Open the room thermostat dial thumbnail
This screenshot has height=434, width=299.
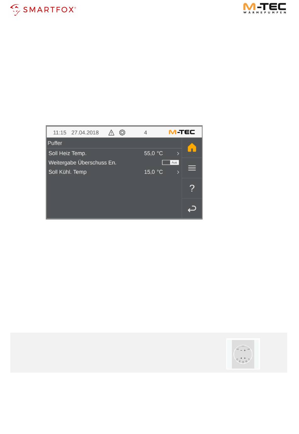(243, 354)
